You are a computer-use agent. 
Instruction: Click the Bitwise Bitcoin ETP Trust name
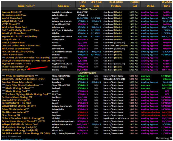point(14,70)
